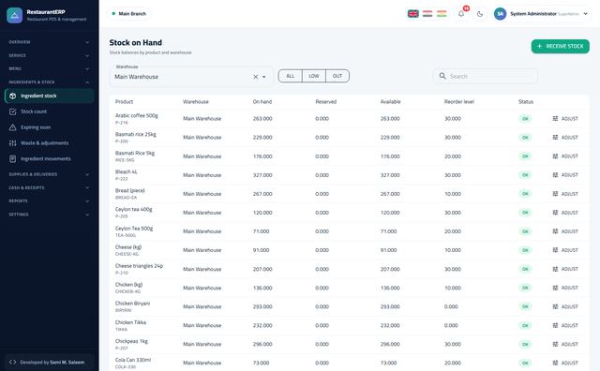Click the Cheese (kg) product name
This screenshot has width=600, height=371.
(x=128, y=247)
